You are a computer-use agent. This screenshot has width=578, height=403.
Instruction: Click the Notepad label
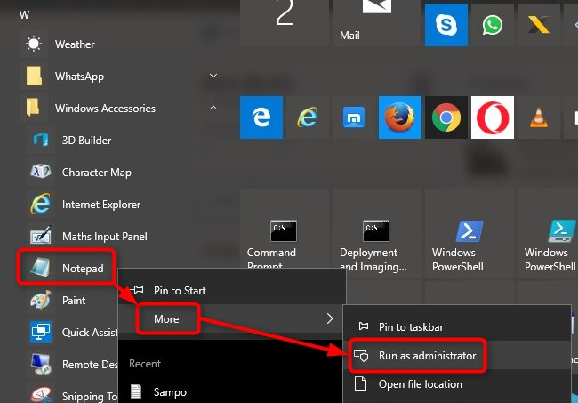click(83, 269)
